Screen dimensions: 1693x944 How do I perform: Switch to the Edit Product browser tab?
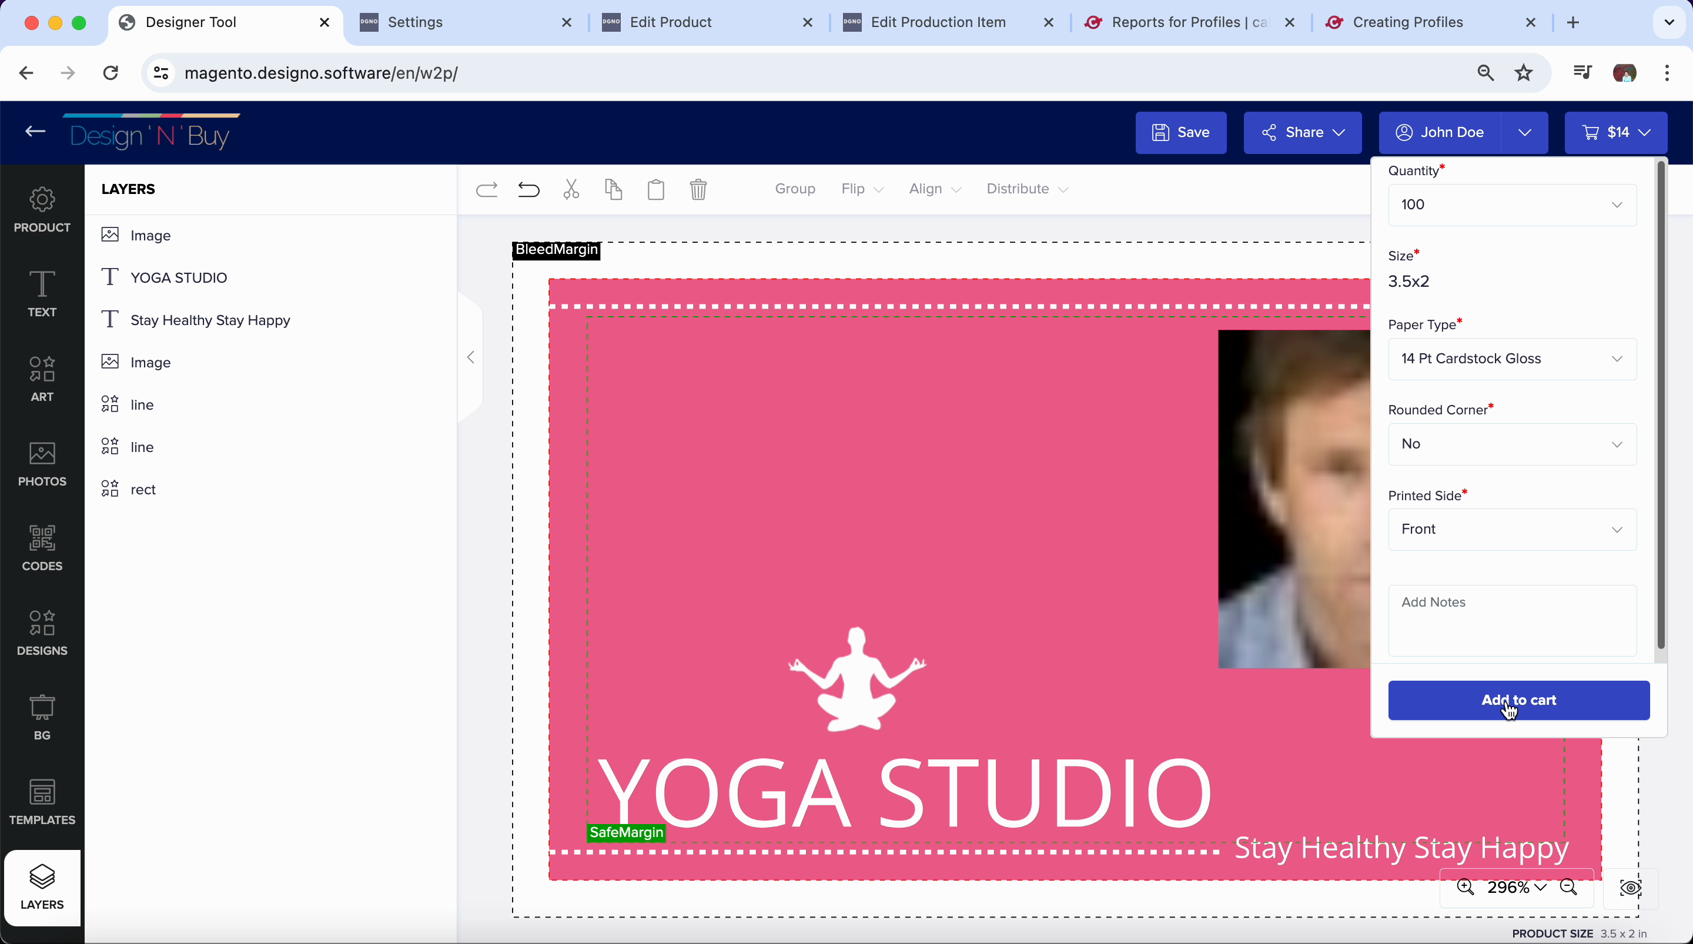[670, 22]
